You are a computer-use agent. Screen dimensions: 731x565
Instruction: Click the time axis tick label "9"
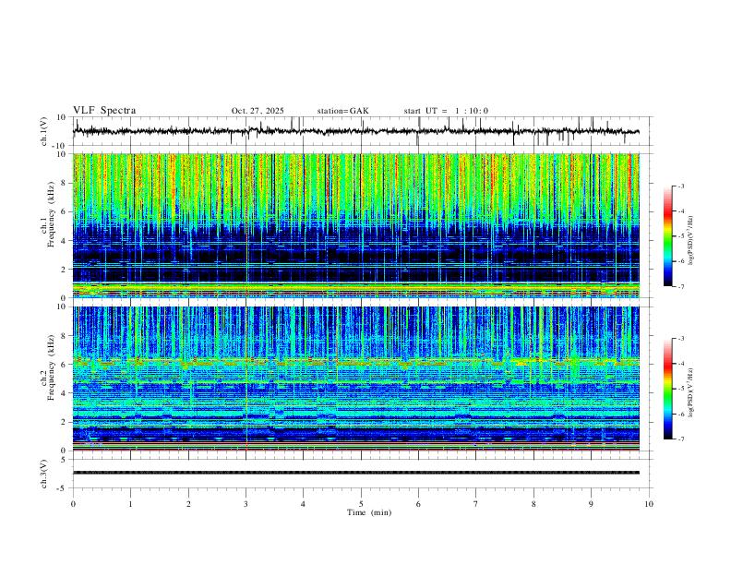pyautogui.click(x=591, y=504)
